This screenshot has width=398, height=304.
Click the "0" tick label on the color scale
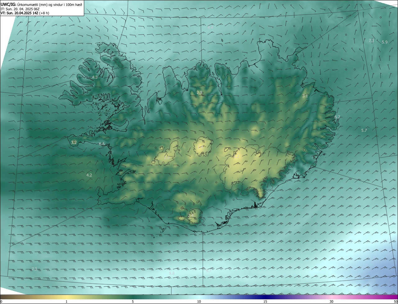point(1,302)
